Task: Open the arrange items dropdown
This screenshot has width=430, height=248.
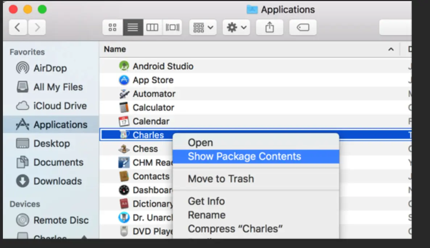Action: coord(203,27)
